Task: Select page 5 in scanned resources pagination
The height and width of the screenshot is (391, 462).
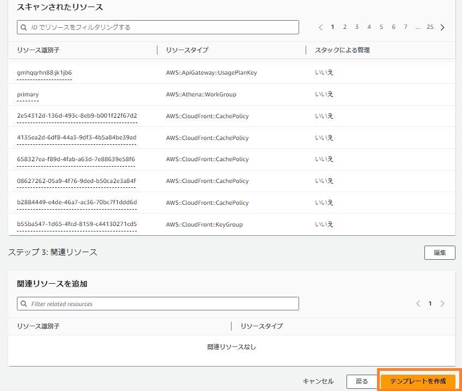Action: [x=381, y=27]
